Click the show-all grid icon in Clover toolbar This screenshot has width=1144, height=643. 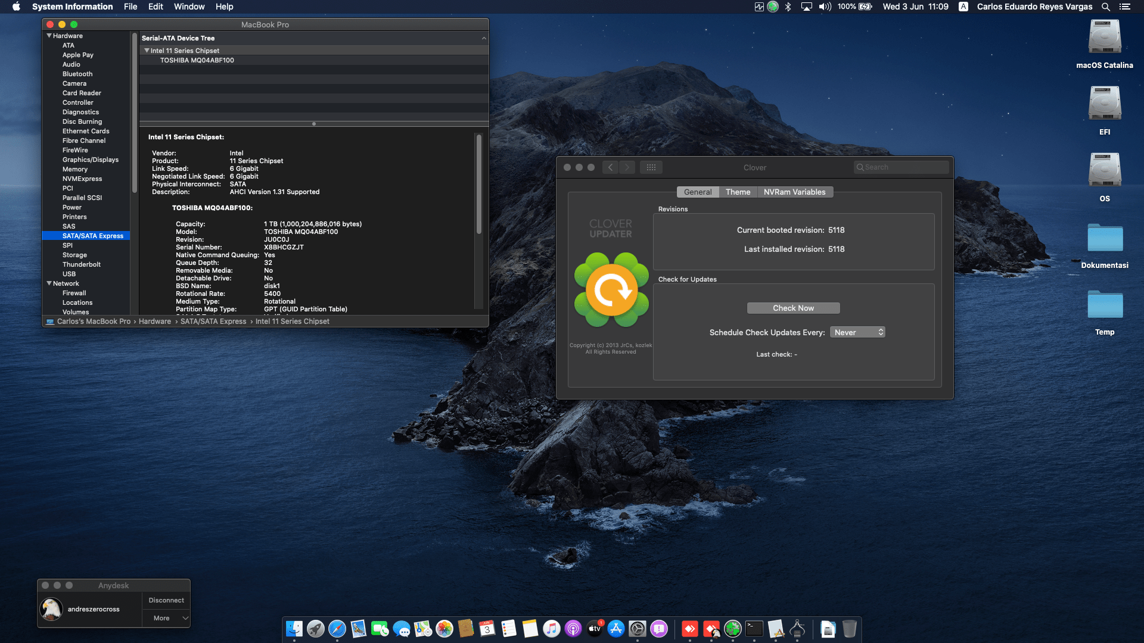pyautogui.click(x=651, y=167)
